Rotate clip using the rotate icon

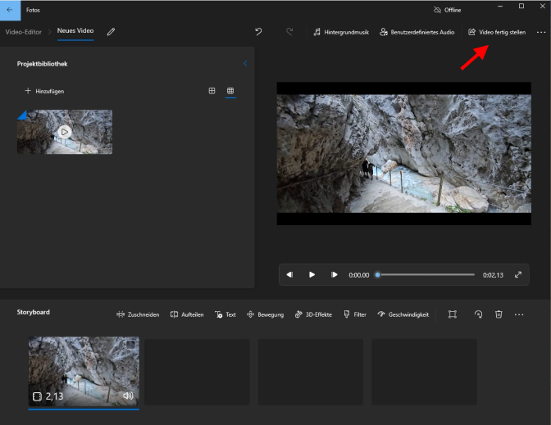(x=478, y=314)
